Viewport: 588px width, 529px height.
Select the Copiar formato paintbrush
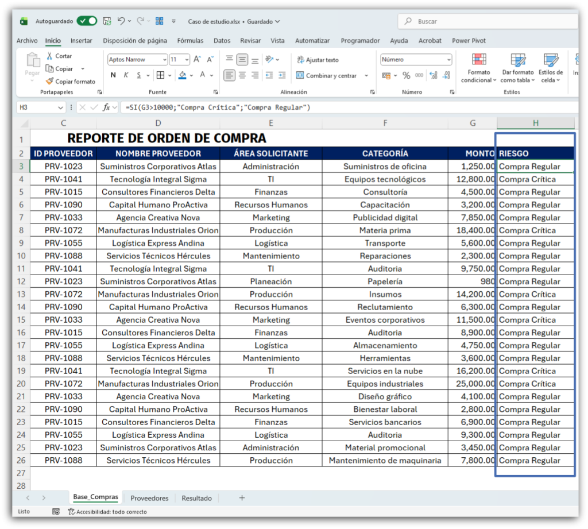(x=50, y=82)
